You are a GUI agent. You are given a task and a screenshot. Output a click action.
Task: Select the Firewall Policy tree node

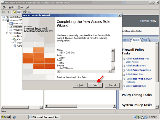coord(17,27)
